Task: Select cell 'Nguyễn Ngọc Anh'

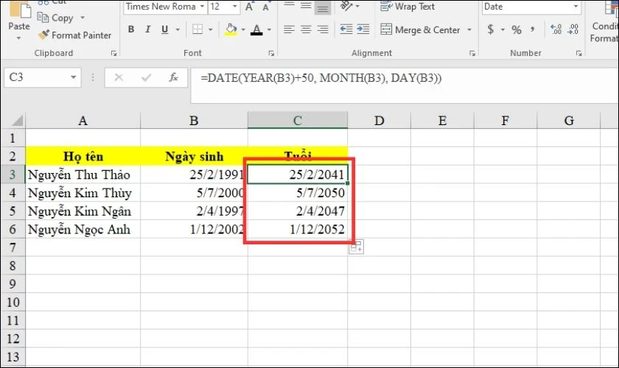Action: point(83,229)
